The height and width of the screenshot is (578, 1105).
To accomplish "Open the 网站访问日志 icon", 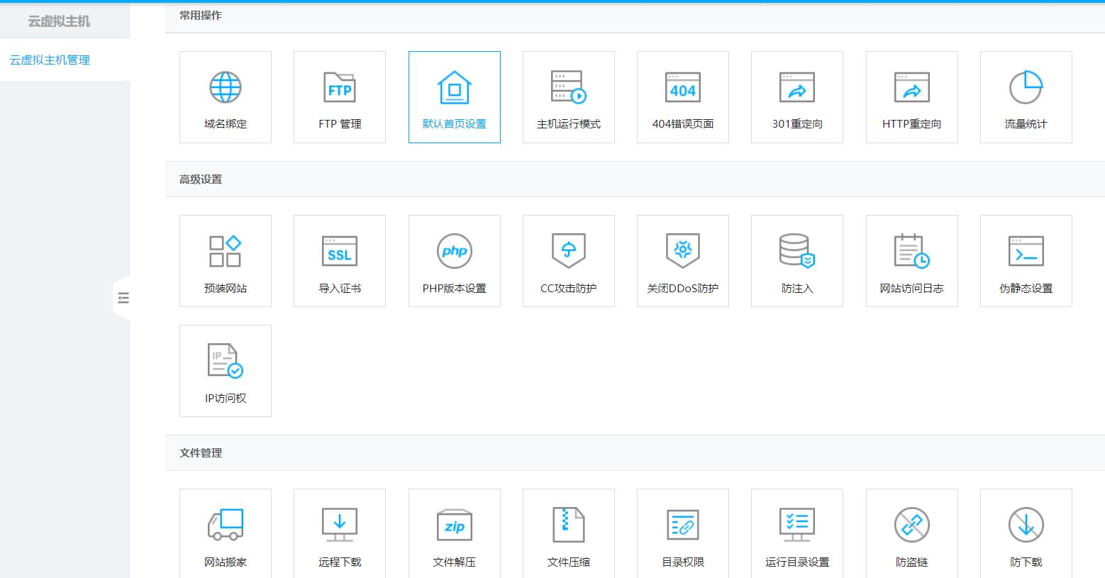I will click(x=911, y=252).
